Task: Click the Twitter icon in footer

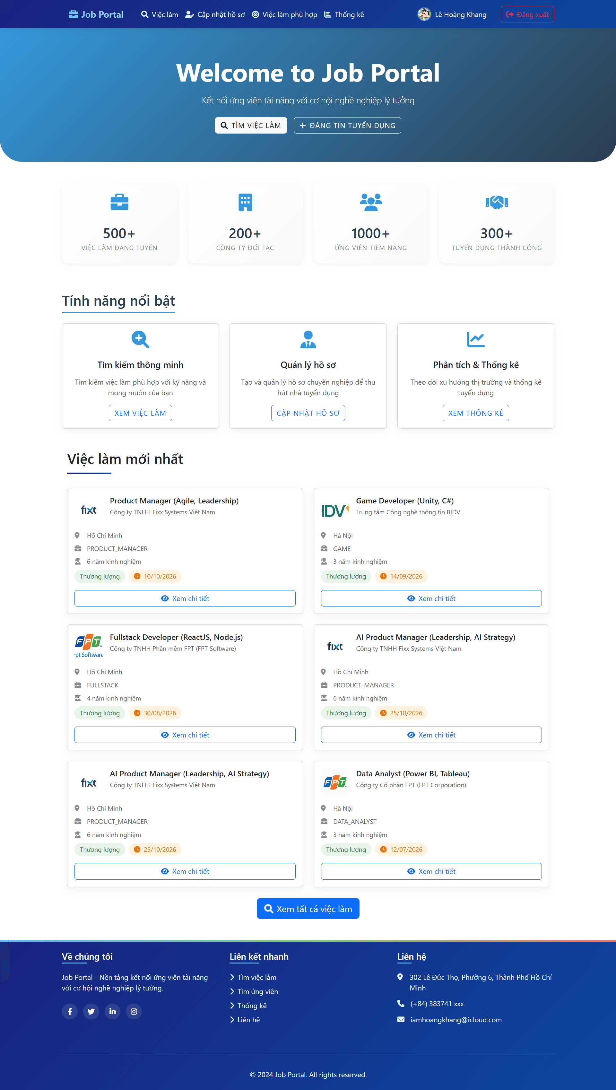Action: 91,1011
